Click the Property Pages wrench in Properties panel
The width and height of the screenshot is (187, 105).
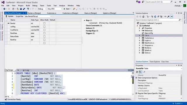click(x=144, y=72)
